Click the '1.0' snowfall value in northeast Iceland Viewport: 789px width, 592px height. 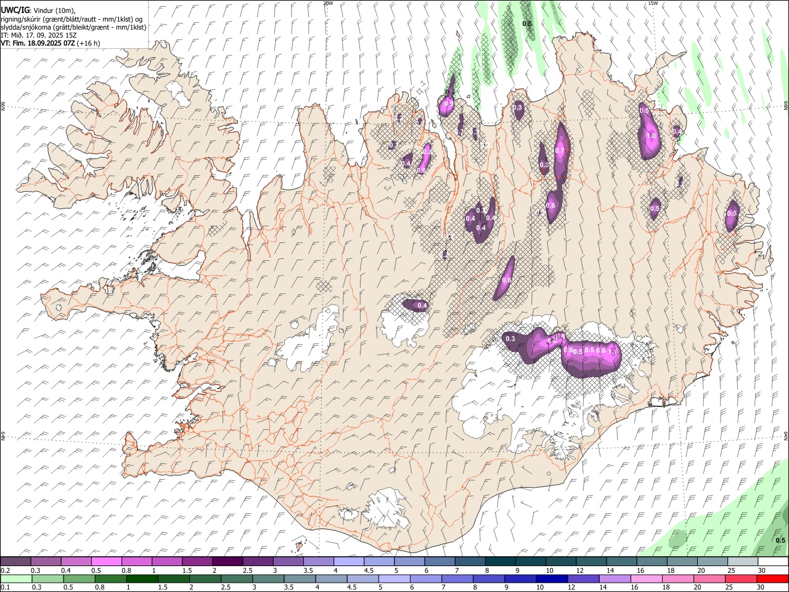point(650,136)
